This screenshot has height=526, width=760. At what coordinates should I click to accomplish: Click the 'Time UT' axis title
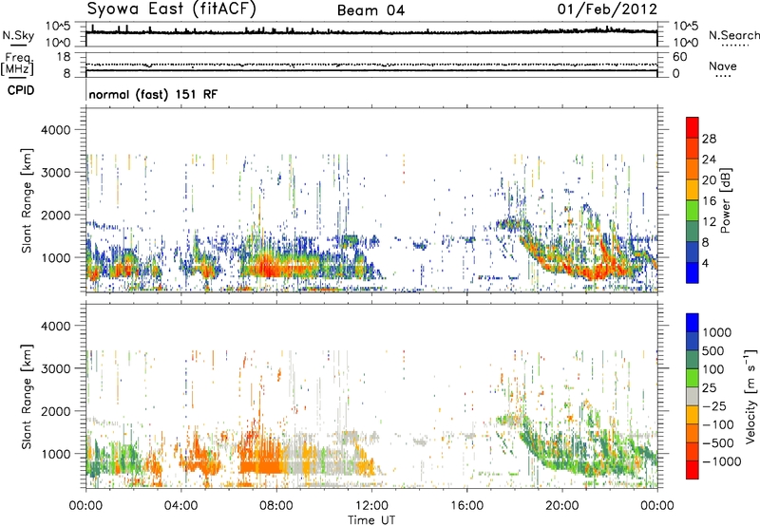coord(371,520)
